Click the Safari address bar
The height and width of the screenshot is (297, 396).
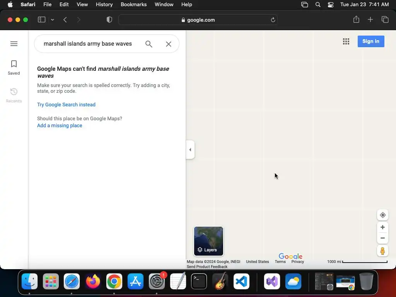(198, 20)
